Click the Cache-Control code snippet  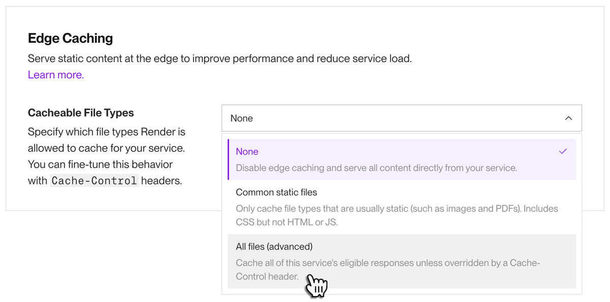[94, 180]
